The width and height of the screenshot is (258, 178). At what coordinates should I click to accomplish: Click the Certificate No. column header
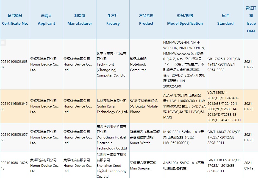pyautogui.click(x=15, y=20)
